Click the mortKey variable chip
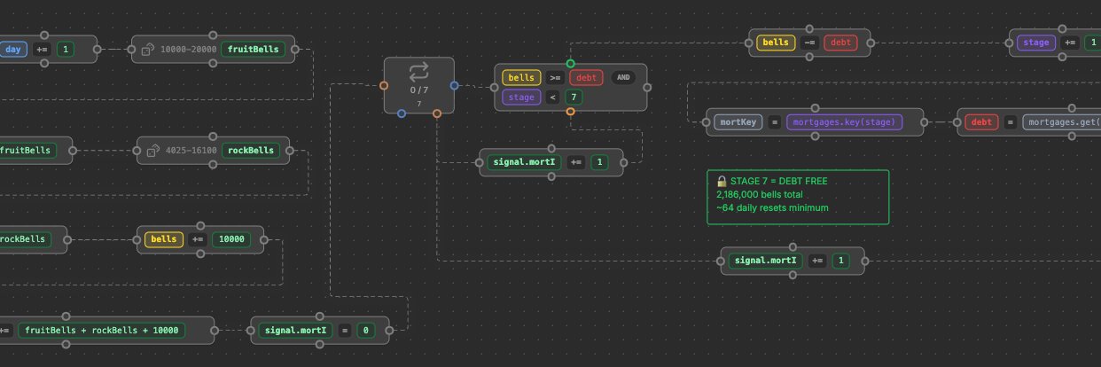Viewport: 1101px width, 367px height. tap(738, 122)
